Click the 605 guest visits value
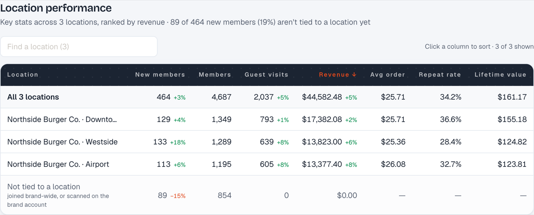The width and height of the screenshot is (534, 215). pos(267,164)
